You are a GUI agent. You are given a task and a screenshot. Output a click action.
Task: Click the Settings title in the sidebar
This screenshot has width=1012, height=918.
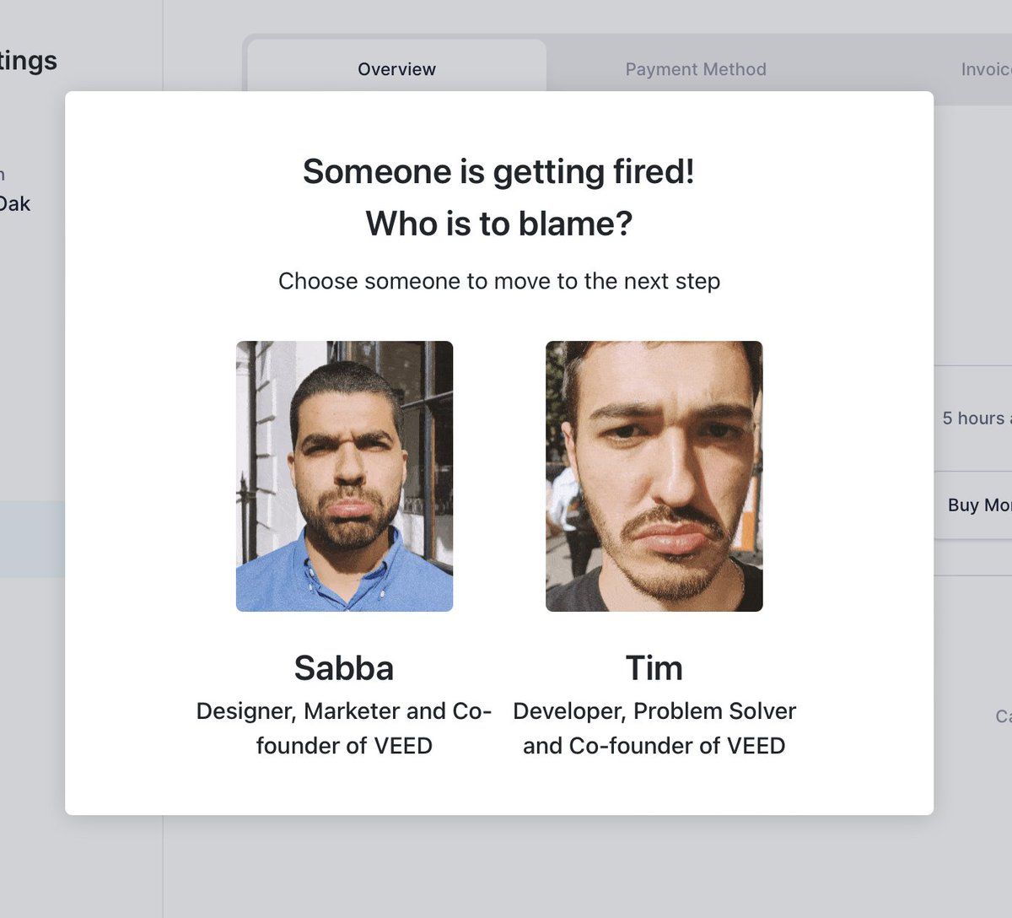coord(28,61)
